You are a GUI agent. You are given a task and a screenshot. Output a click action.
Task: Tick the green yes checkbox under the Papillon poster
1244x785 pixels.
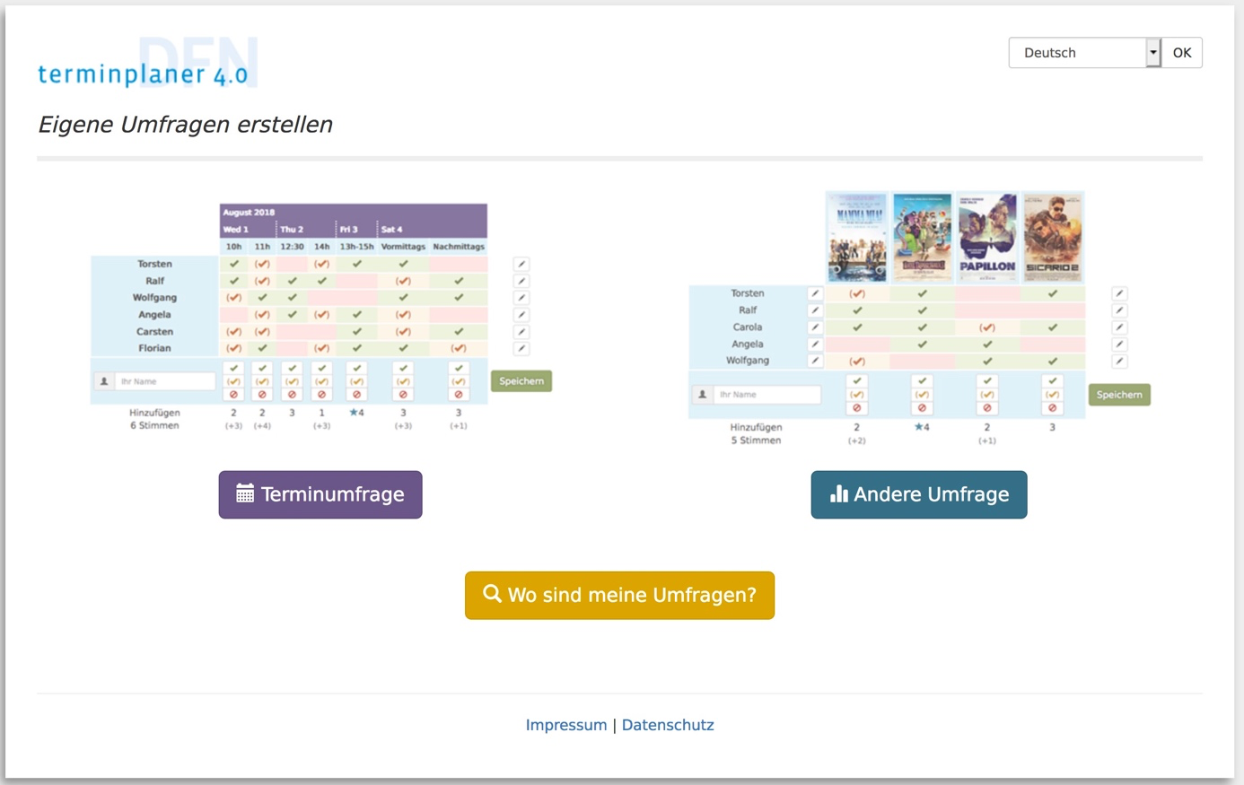tap(987, 381)
